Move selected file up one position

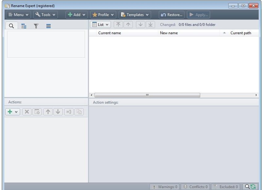tap(128, 25)
